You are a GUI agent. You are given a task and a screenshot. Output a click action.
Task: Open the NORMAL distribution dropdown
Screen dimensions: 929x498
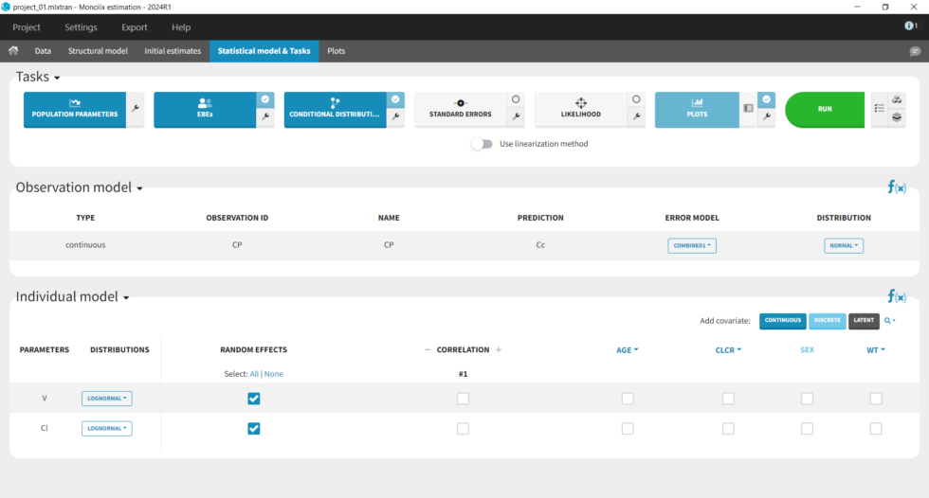(x=844, y=245)
